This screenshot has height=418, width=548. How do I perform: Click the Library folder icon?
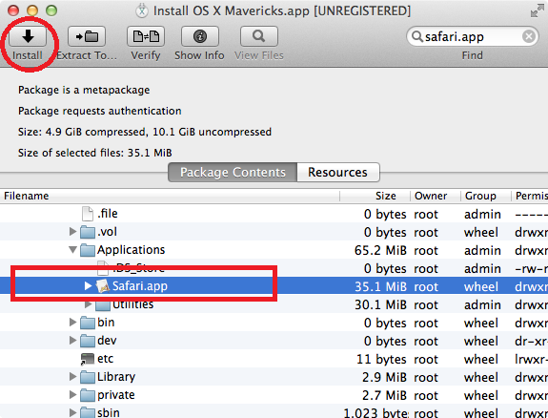(x=88, y=377)
